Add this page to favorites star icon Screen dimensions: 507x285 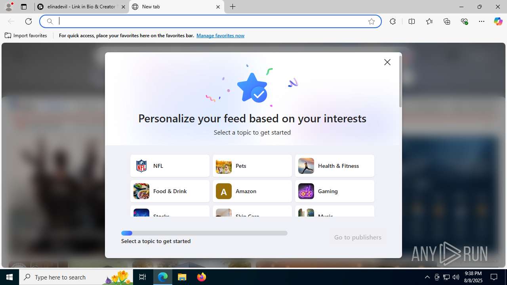click(x=372, y=21)
